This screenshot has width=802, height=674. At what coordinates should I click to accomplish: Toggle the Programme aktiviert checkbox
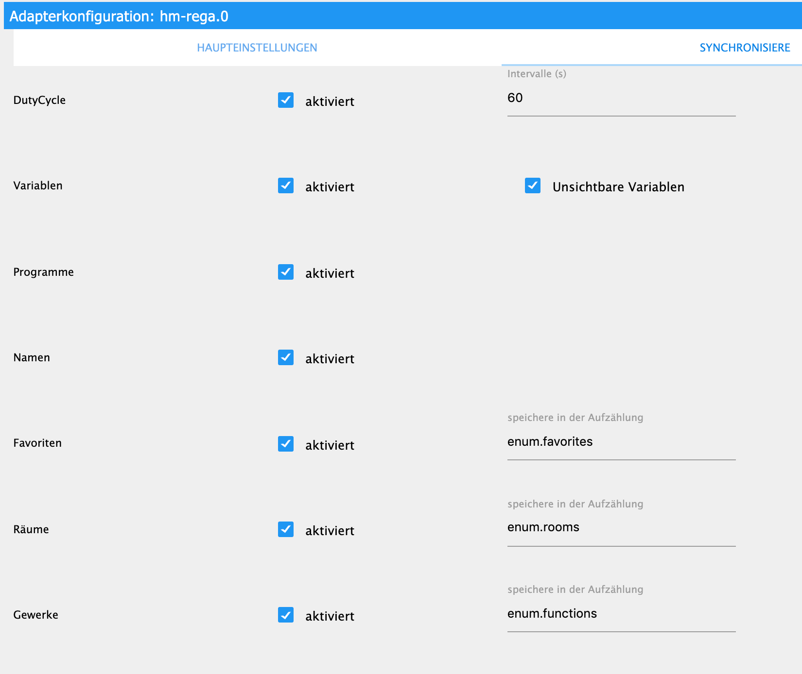[286, 272]
